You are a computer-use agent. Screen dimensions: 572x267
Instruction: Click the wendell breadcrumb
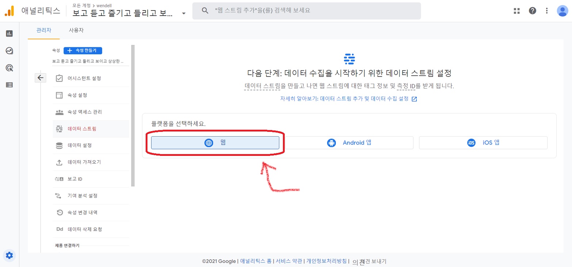pyautogui.click(x=104, y=5)
